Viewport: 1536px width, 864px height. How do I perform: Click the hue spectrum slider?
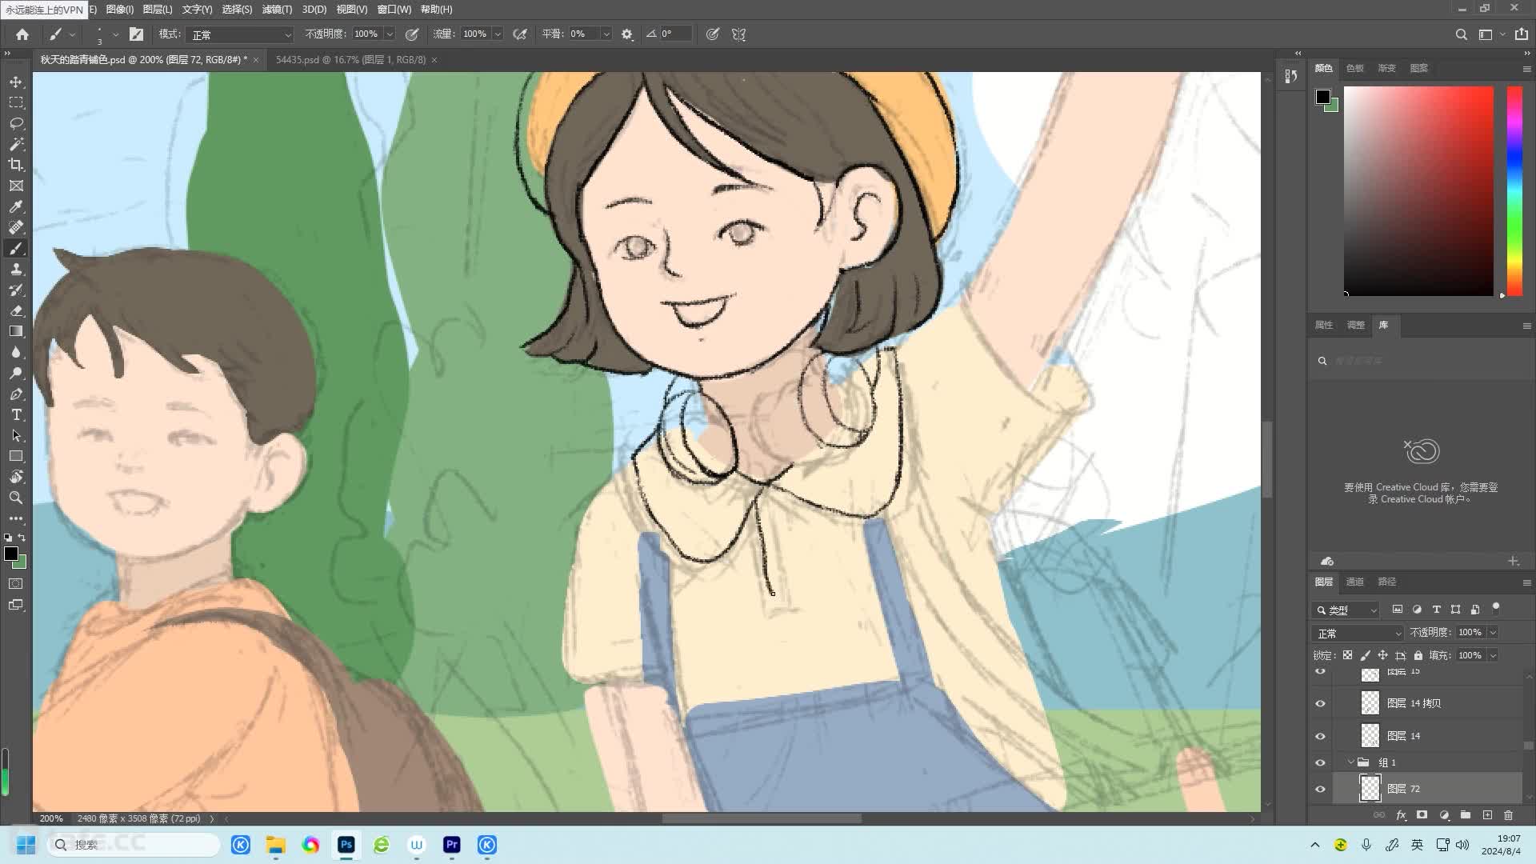[x=1514, y=190]
